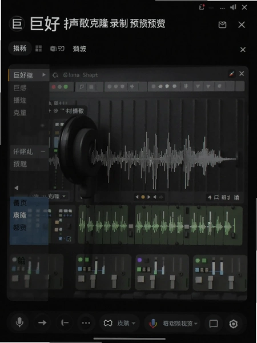Open settings hexagon gear in bottom toolbar
This screenshot has width=257, height=343.
[233, 324]
